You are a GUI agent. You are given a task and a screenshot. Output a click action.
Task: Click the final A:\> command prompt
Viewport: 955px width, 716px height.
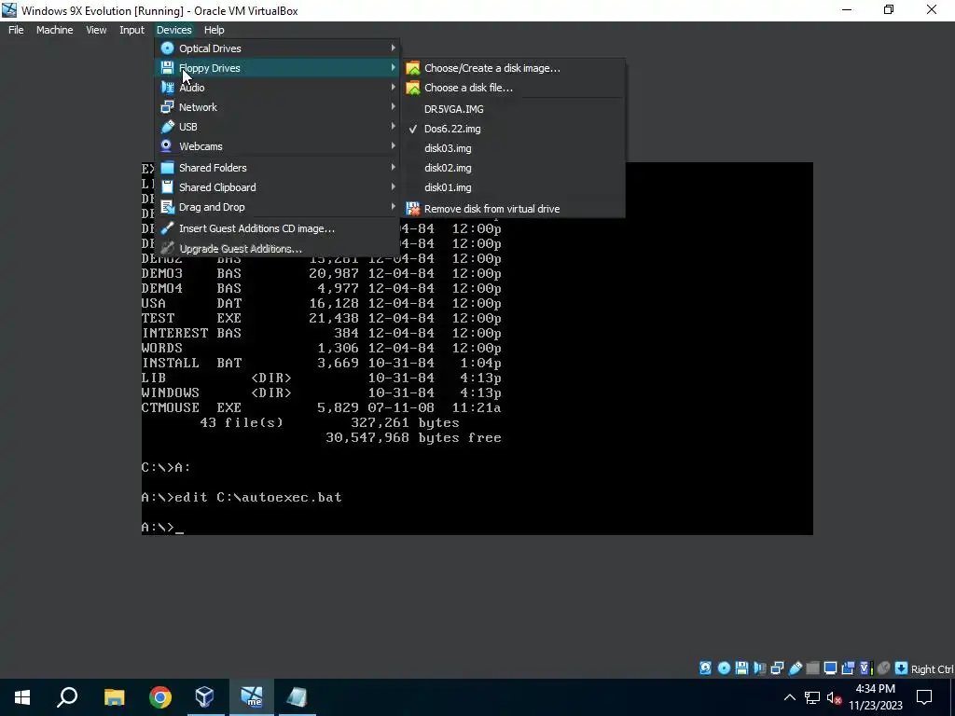pos(162,527)
